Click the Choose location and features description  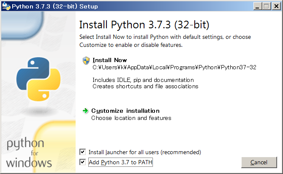(131, 118)
